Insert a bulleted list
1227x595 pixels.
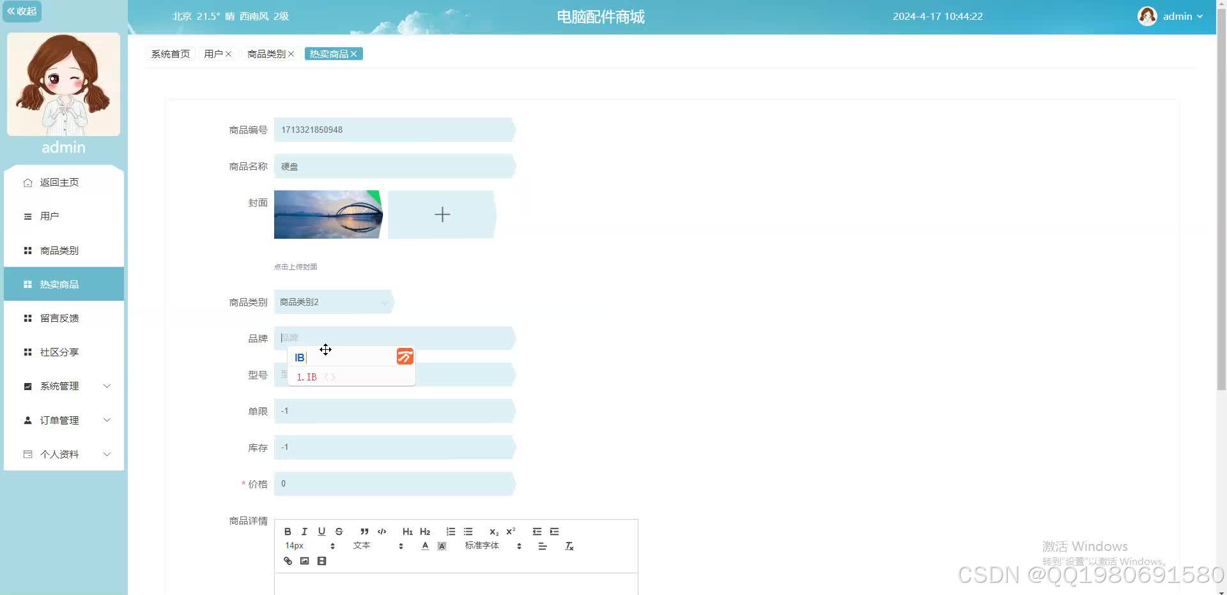(468, 531)
